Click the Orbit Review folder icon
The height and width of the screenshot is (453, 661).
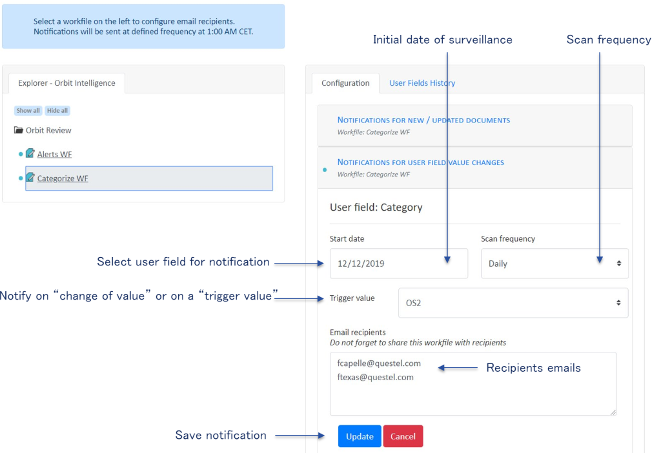coord(19,130)
